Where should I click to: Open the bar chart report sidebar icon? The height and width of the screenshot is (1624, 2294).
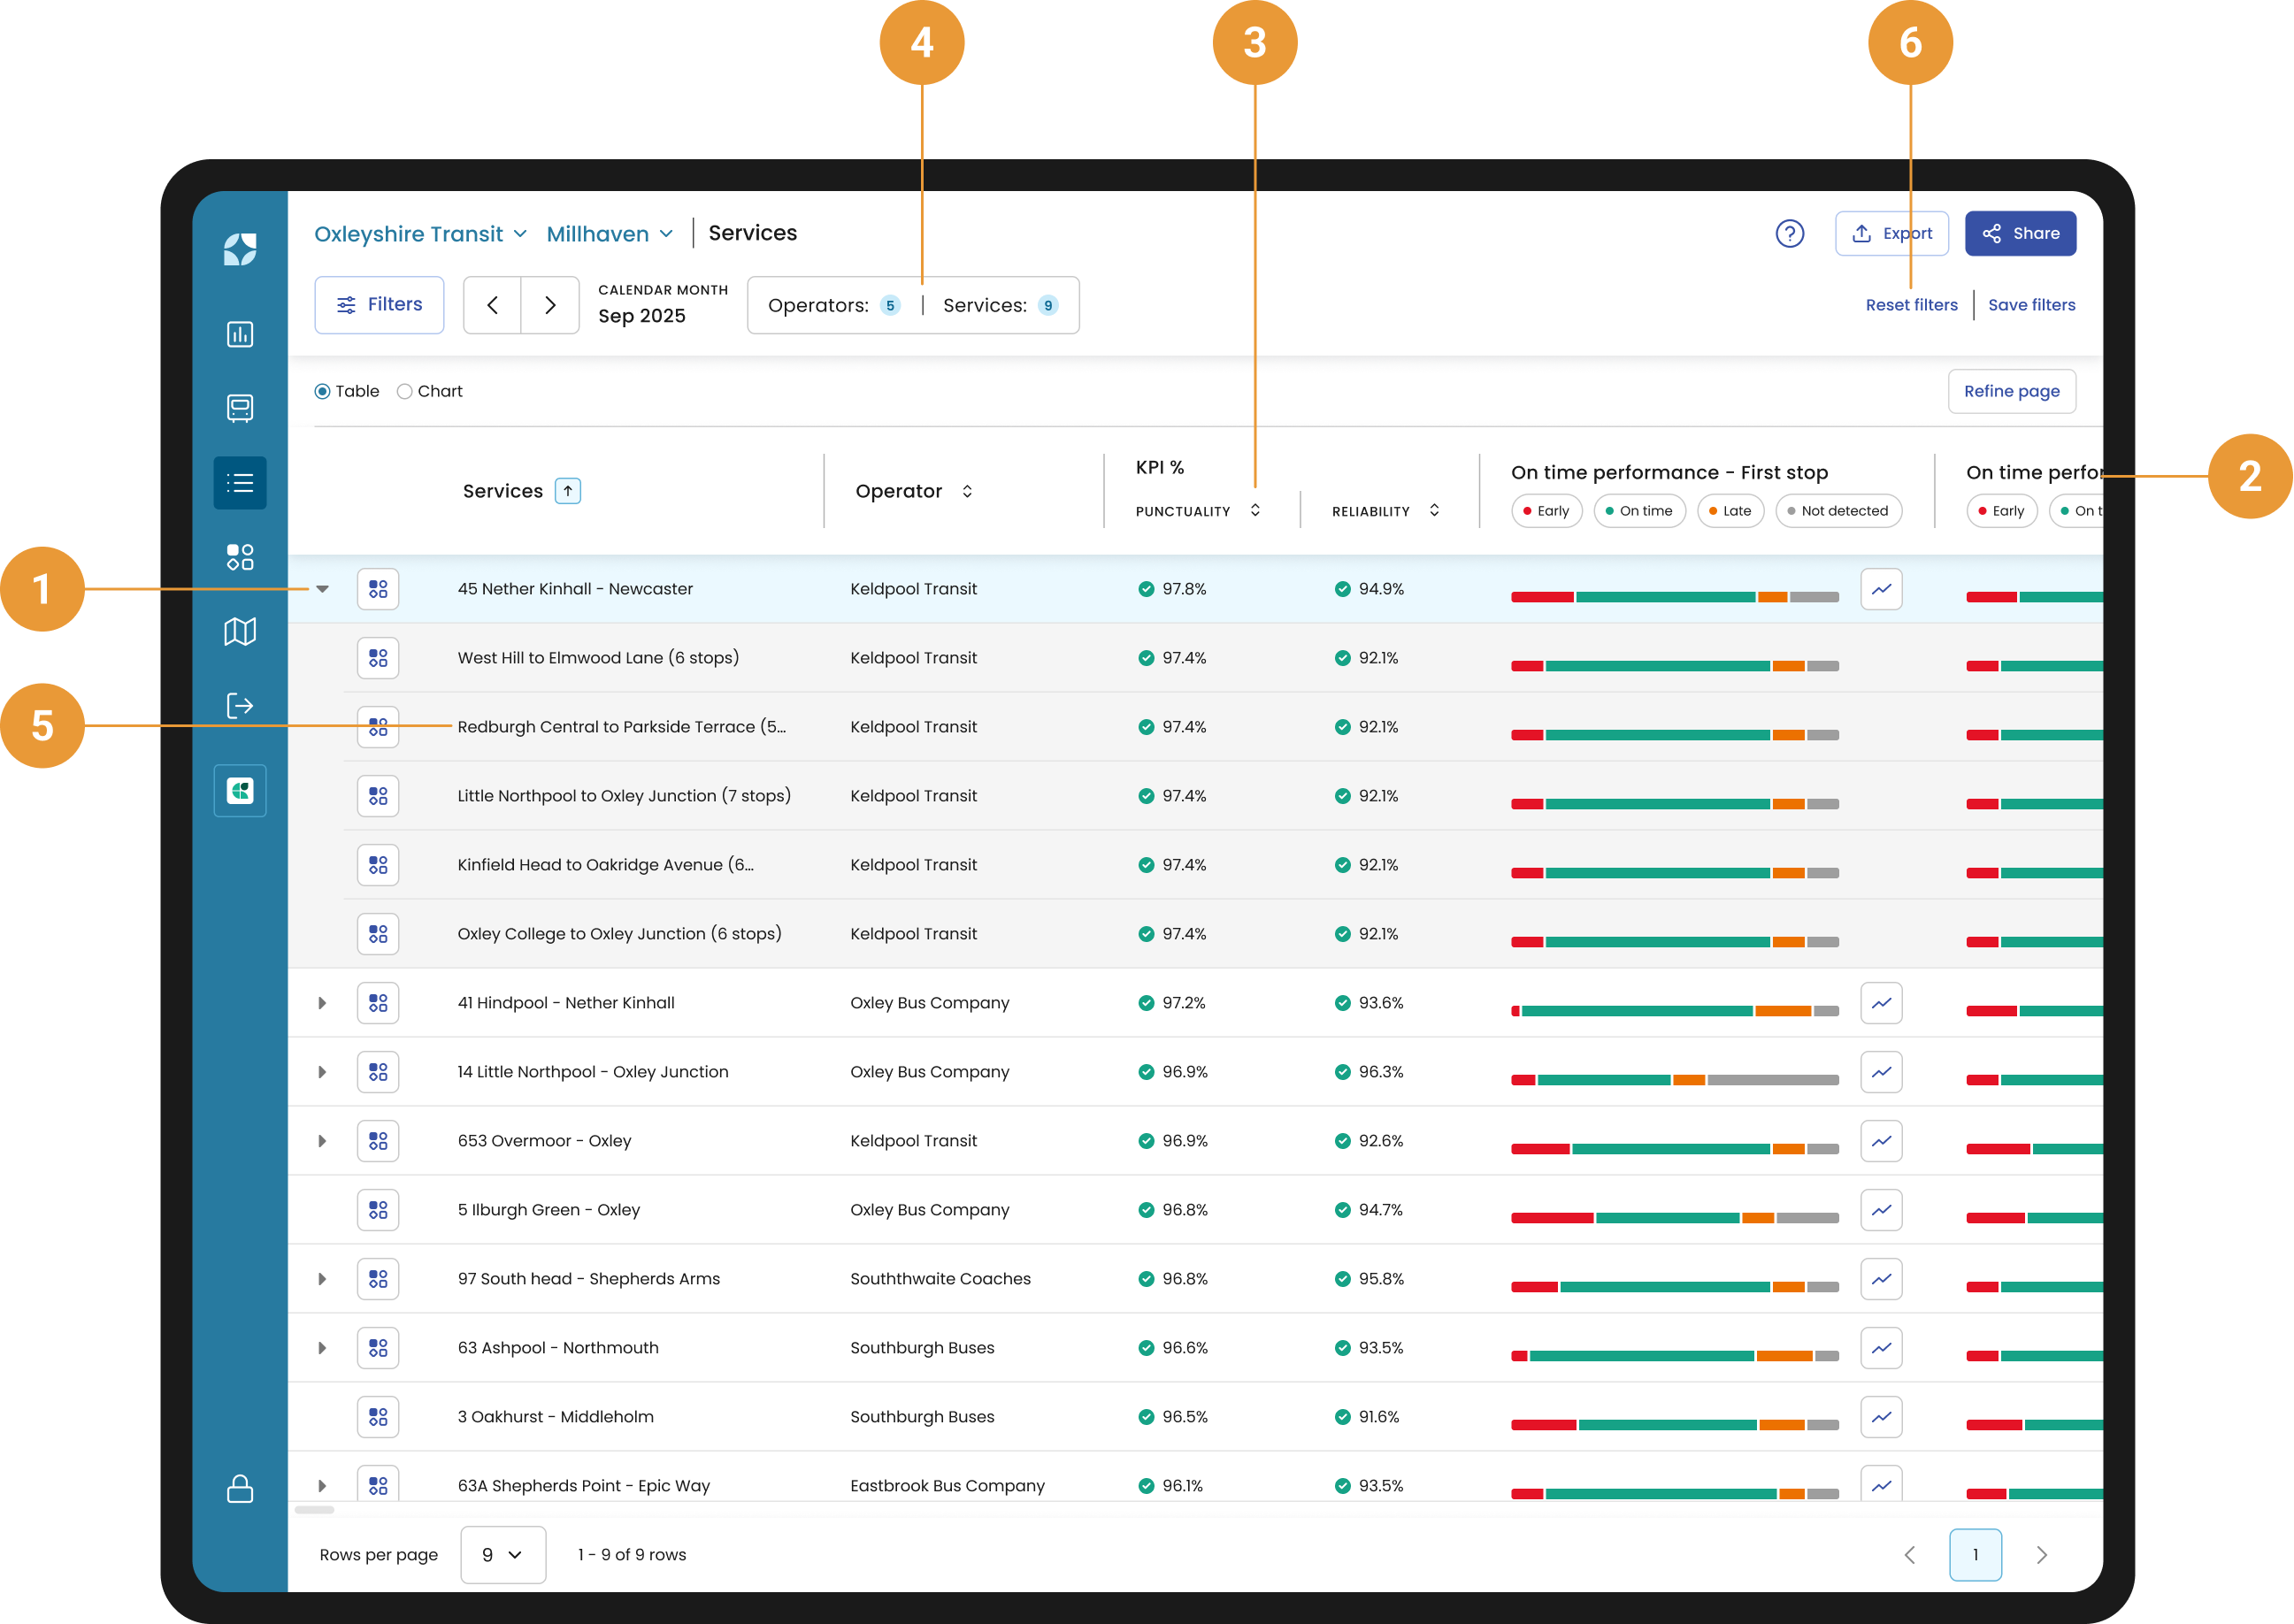(x=240, y=334)
